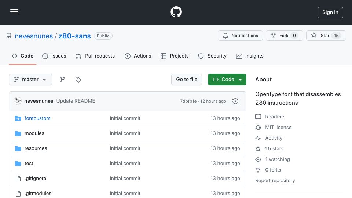Click the .gitmodules file icon
Viewport: 352px width, 198px height.
coord(18,194)
